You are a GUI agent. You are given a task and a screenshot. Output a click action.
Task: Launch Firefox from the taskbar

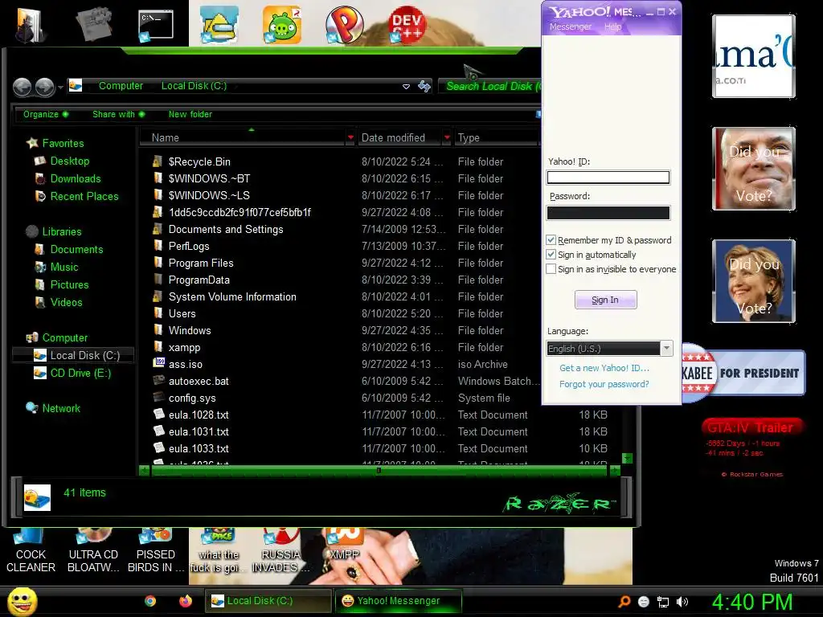coord(186,601)
